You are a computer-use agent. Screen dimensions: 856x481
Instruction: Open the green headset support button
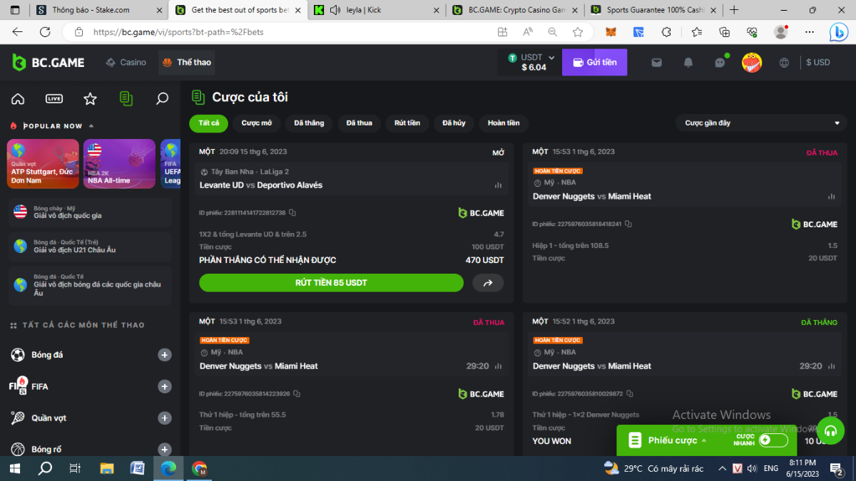(830, 431)
